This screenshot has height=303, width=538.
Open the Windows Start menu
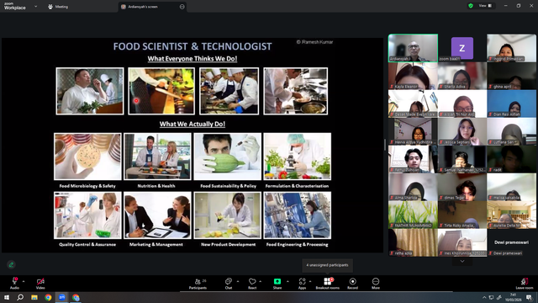[x=7, y=297]
